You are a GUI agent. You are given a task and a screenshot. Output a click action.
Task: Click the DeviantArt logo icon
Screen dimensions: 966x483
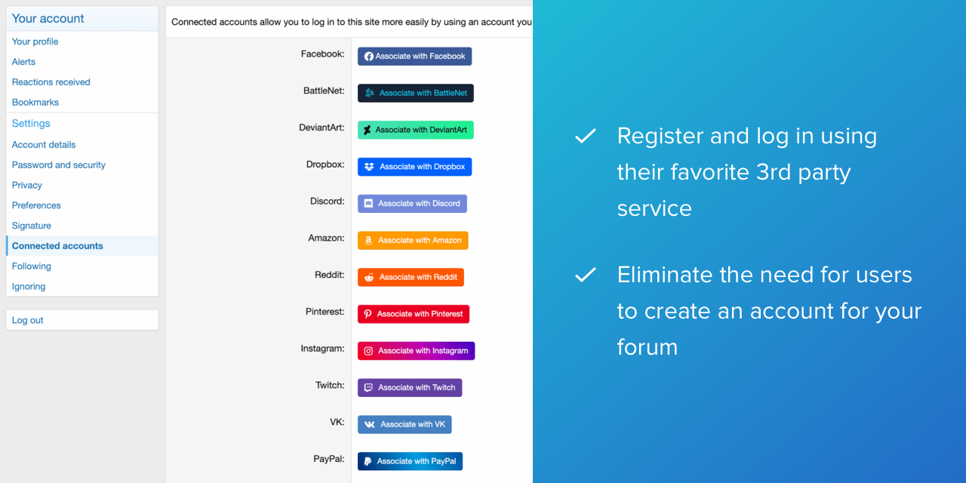point(368,130)
